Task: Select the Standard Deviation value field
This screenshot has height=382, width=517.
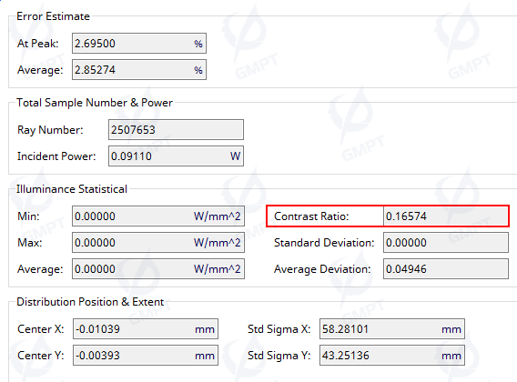Action: 446,243
